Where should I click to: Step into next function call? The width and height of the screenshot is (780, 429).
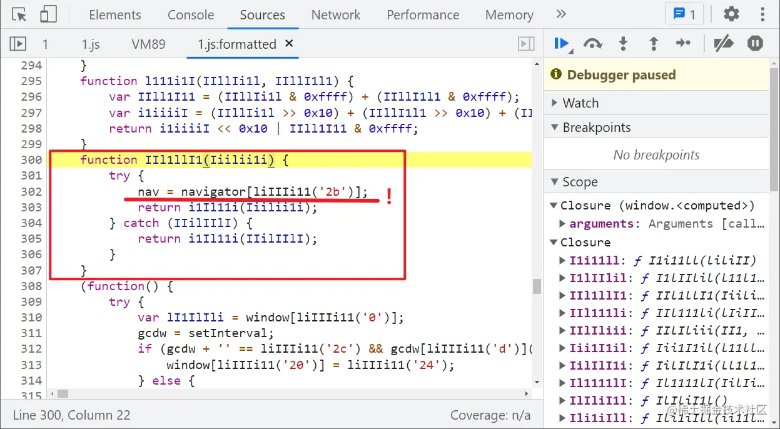(x=623, y=44)
